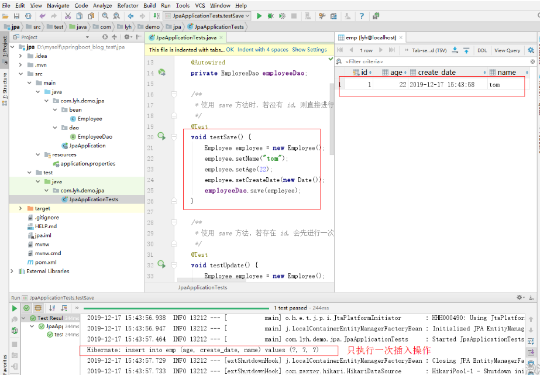Screen dimensions: 540x375
Task: Collapse the resources folder node
Action: (39, 154)
